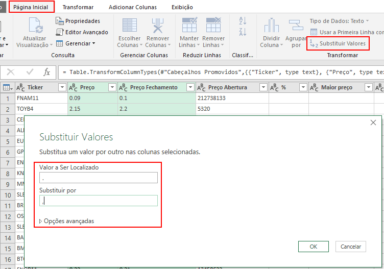This screenshot has width=384, height=269.
Task: Select row number 1 header
Action: click(8, 99)
